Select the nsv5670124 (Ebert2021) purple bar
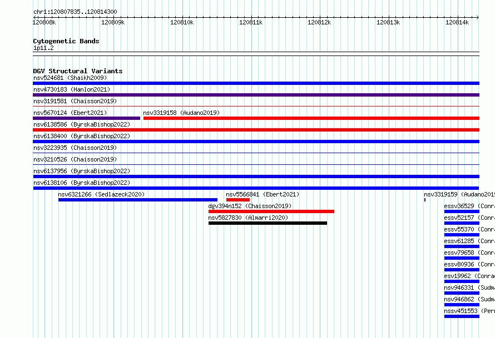Viewport: 495px width, 338px height. pos(87,118)
